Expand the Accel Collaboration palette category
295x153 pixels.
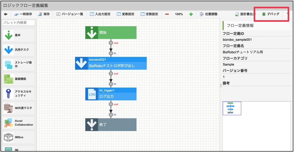click(x=19, y=123)
